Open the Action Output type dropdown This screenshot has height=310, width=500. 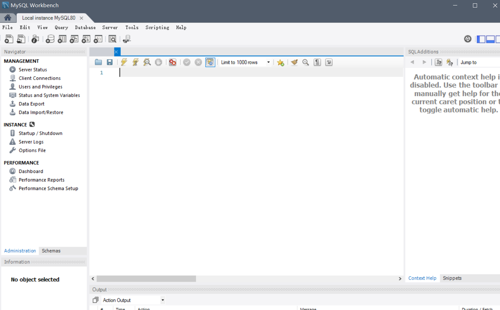click(134, 300)
